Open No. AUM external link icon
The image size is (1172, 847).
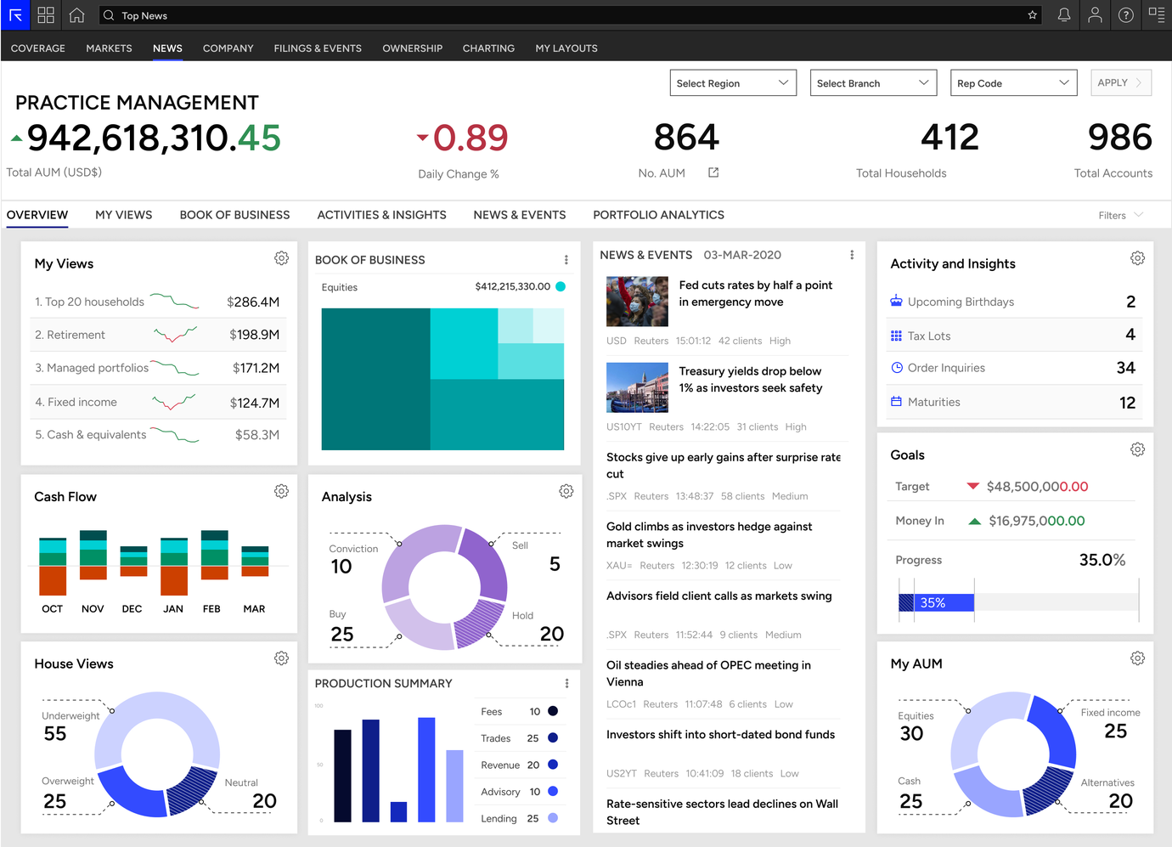coord(713,172)
